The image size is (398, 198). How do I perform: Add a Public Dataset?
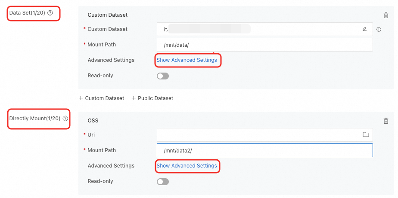(152, 98)
